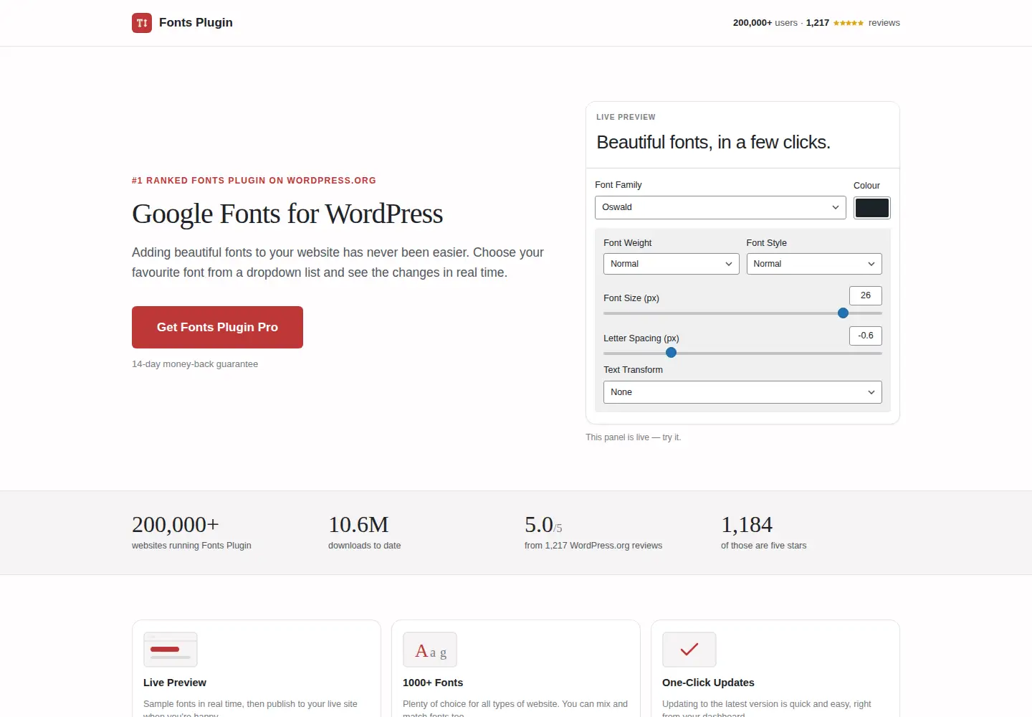Click the Live Preview feature icon
The image size is (1032, 717).
171,650
